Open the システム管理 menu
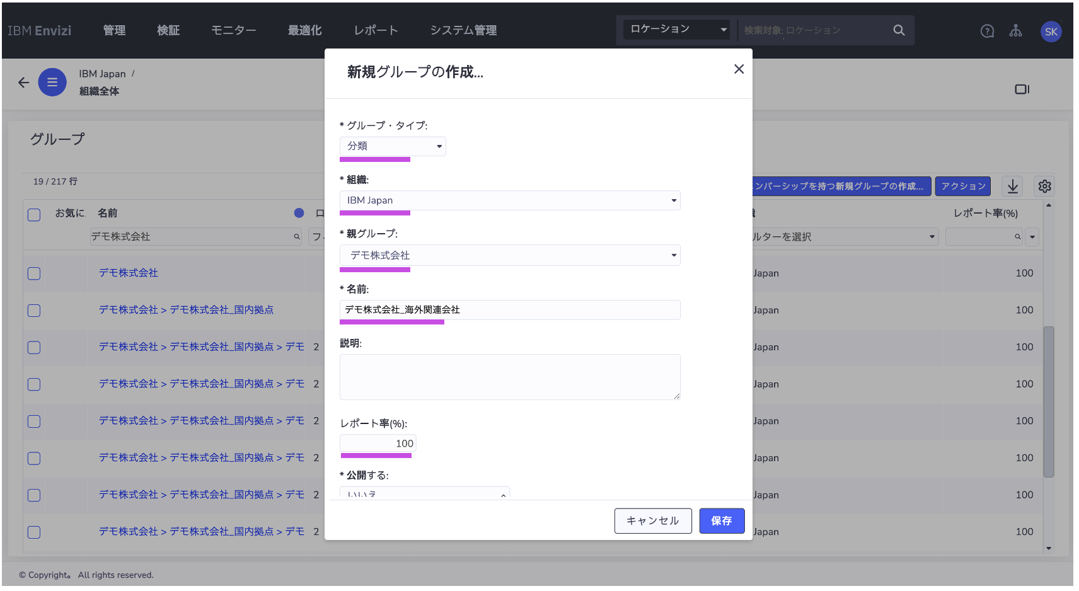The width and height of the screenshot is (1079, 591). click(463, 30)
